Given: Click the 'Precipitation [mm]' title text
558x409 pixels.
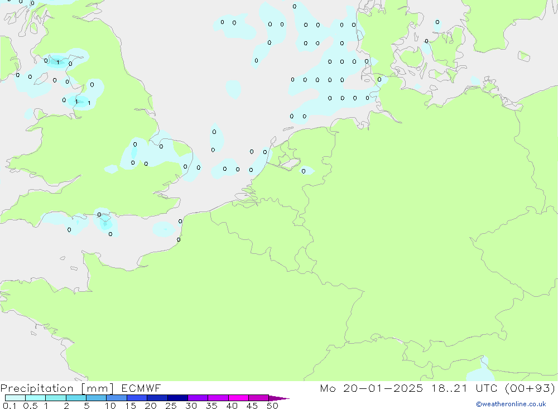Looking at the screenshot, I should coord(57,388).
